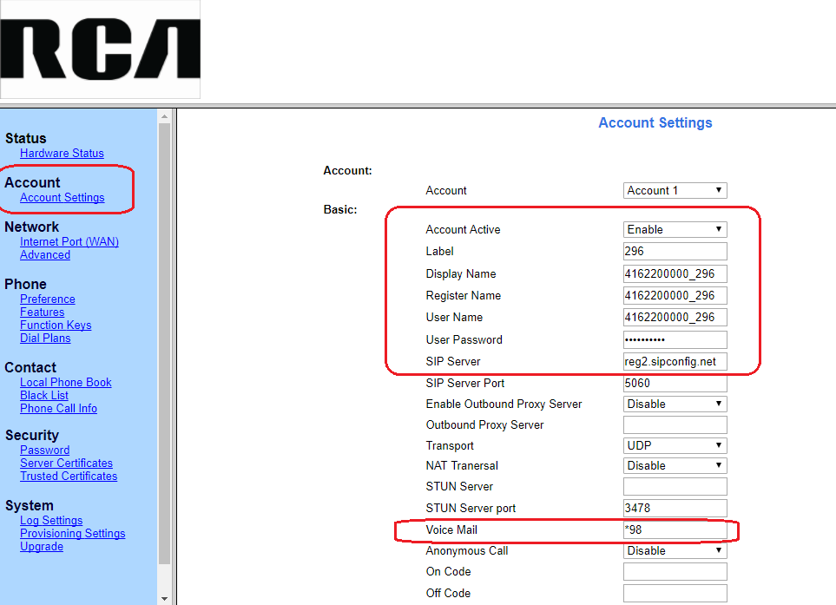Focus the User Password field
Viewport: 836px width, 605px height.
click(x=675, y=340)
